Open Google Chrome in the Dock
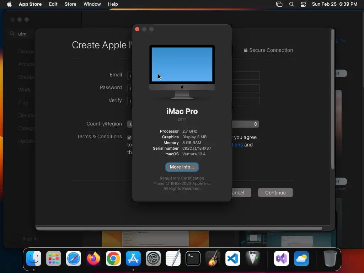Viewport: 364px width, 273px height. [113, 258]
